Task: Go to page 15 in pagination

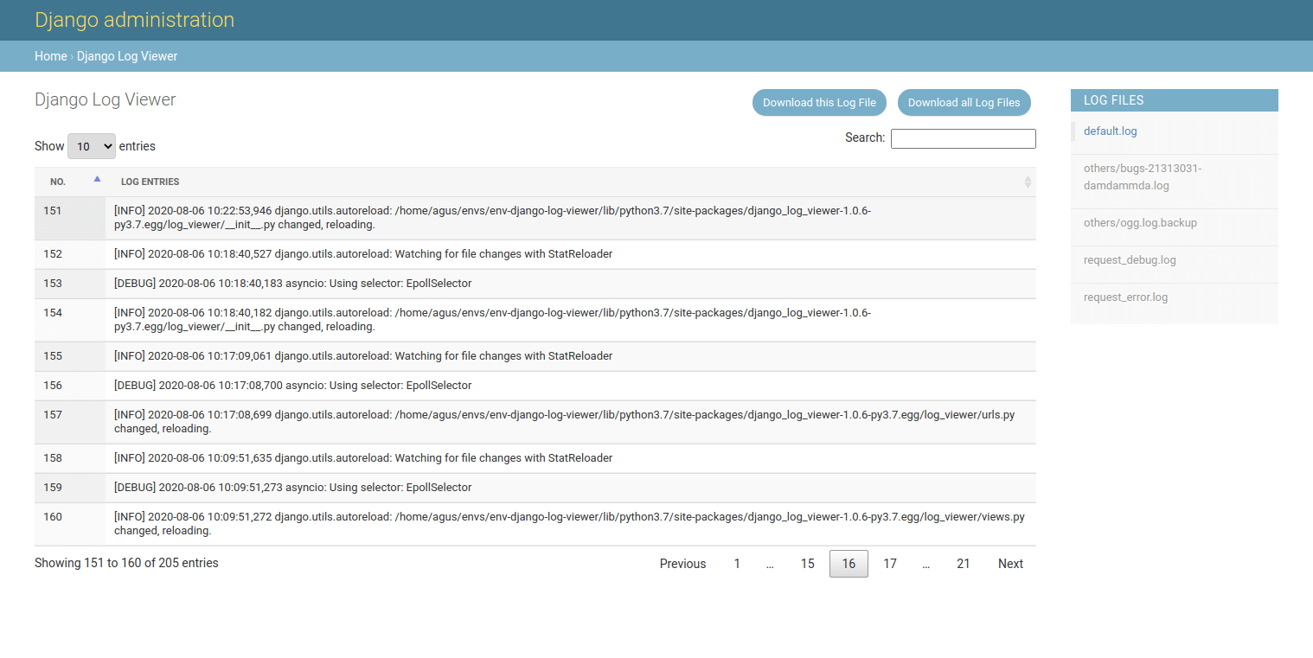Action: [807, 564]
